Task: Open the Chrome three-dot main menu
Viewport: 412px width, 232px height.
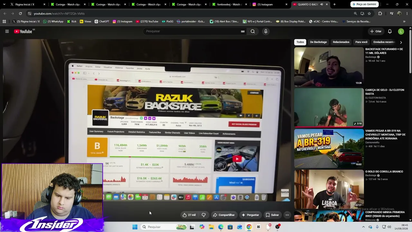Action: click(407, 14)
